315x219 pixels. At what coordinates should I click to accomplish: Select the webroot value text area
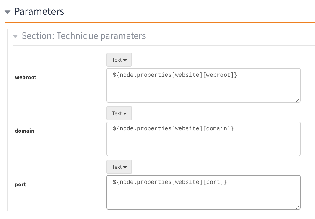(x=203, y=85)
